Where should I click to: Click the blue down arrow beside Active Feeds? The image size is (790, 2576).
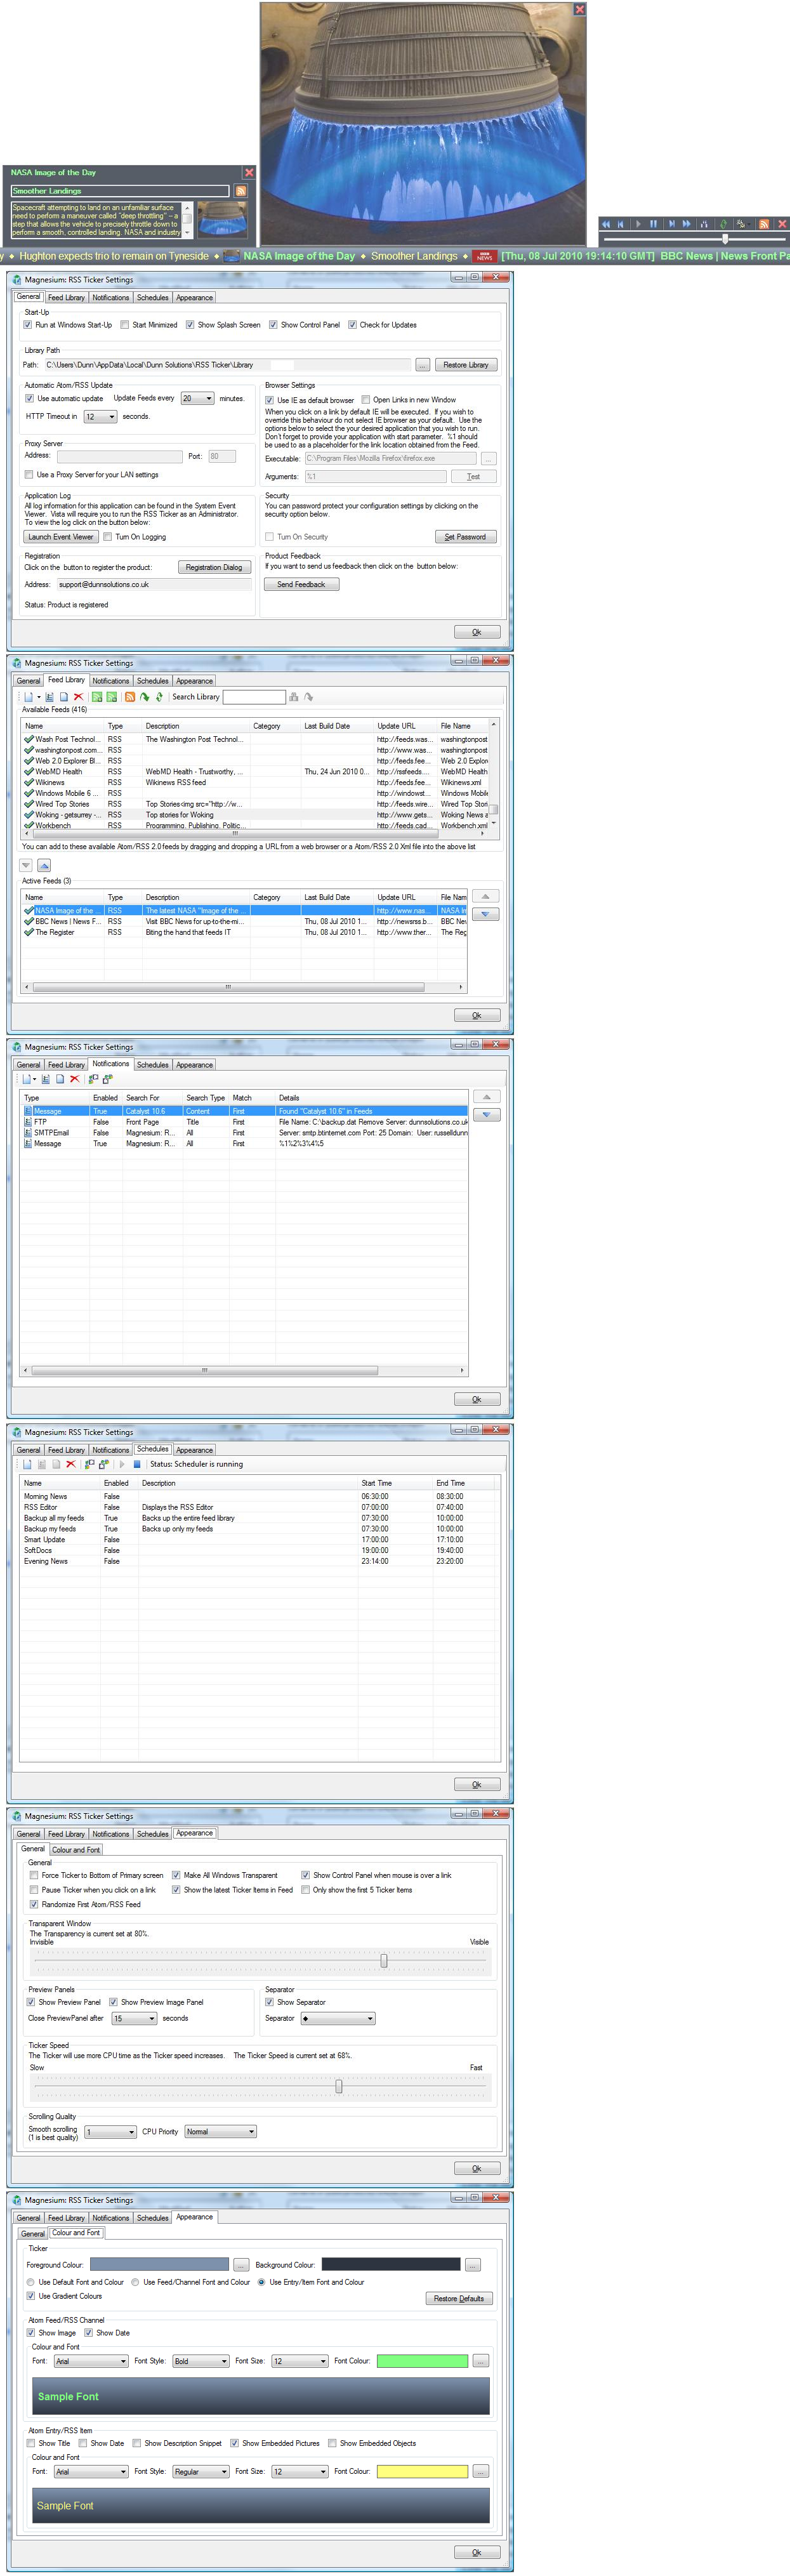tap(485, 914)
